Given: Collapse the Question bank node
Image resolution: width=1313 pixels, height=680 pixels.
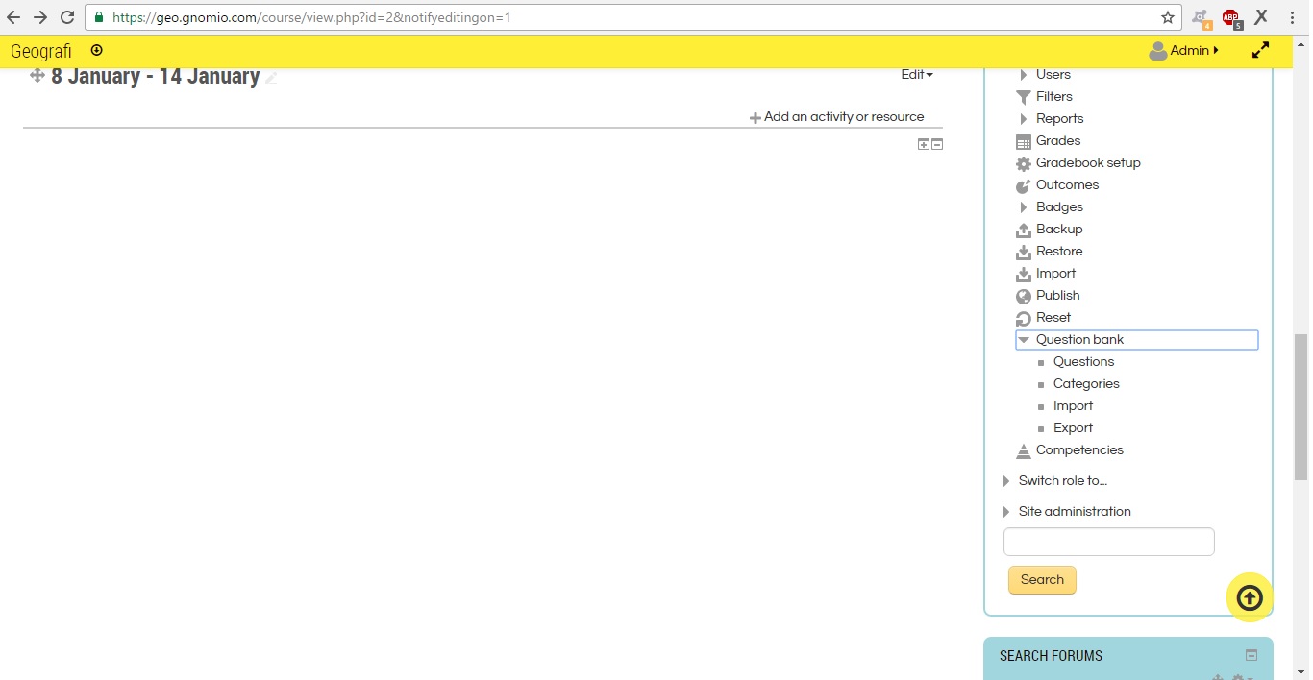Looking at the screenshot, I should coord(1024,340).
